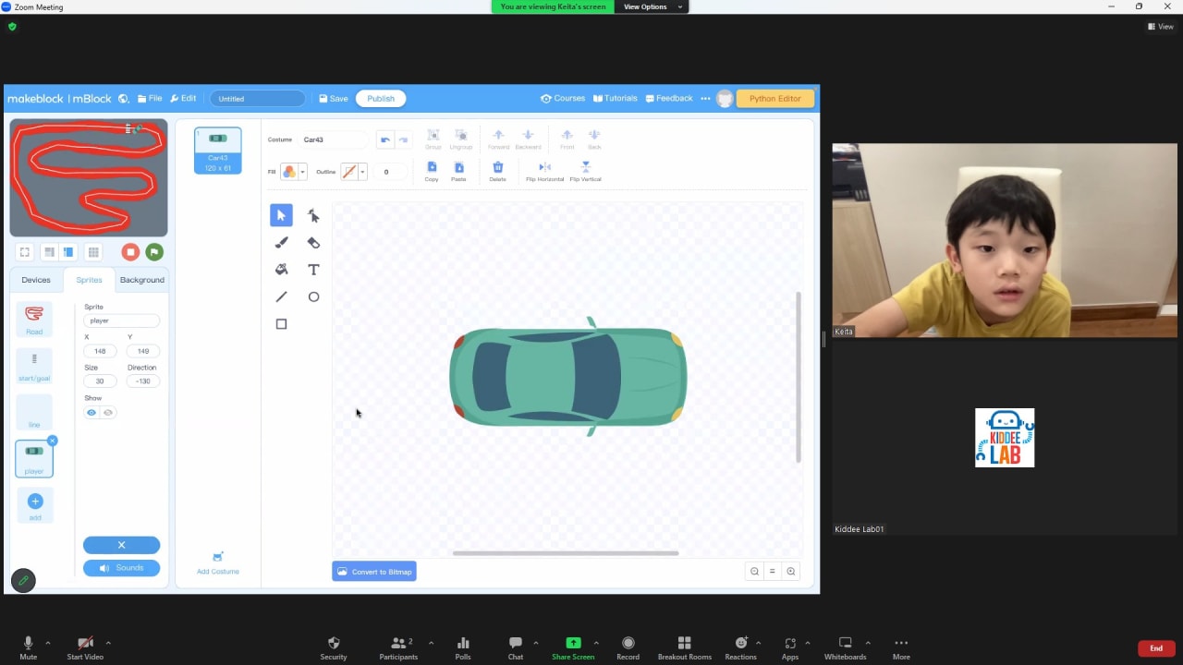This screenshot has height=665, width=1183.
Task: Switch to the Devices tab
Action: click(36, 280)
